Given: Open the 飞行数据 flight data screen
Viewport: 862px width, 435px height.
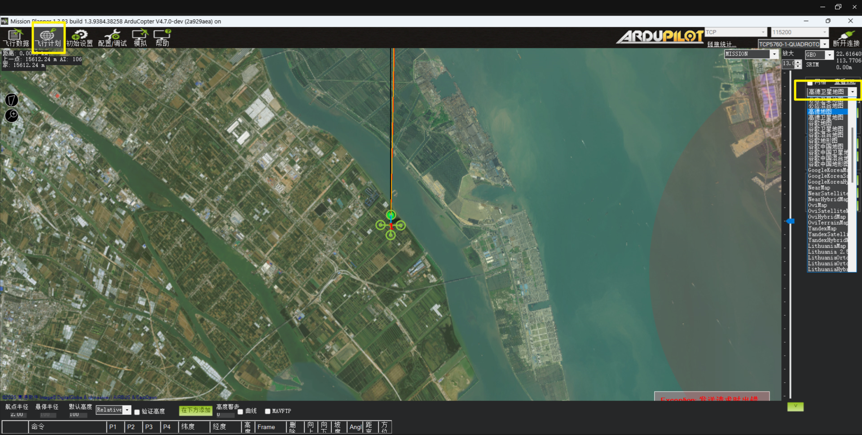Looking at the screenshot, I should [x=16, y=38].
